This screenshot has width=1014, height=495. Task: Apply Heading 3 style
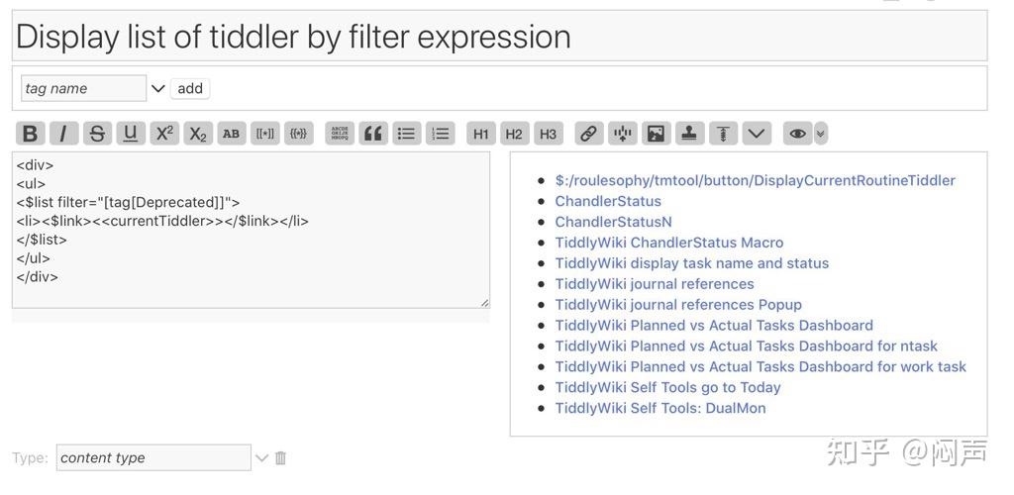pos(549,134)
